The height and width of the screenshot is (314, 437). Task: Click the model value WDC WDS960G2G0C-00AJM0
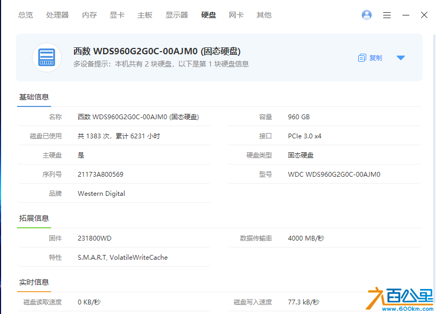[334, 175]
